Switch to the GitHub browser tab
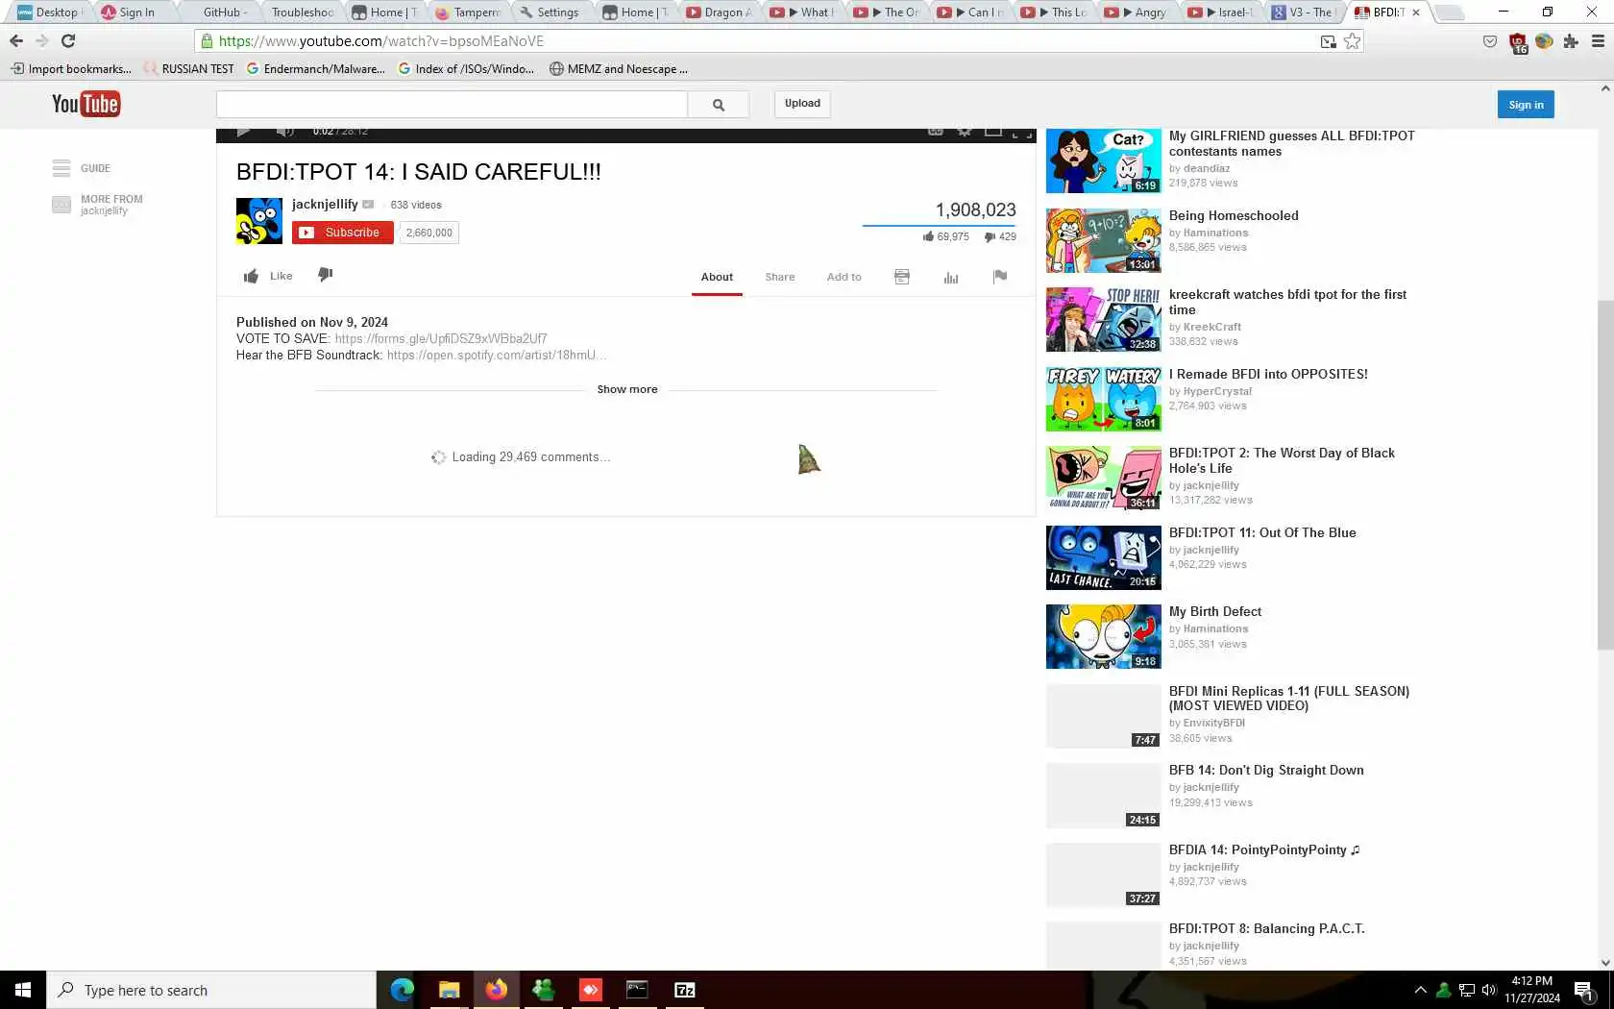The width and height of the screenshot is (1614, 1009). [x=224, y=12]
